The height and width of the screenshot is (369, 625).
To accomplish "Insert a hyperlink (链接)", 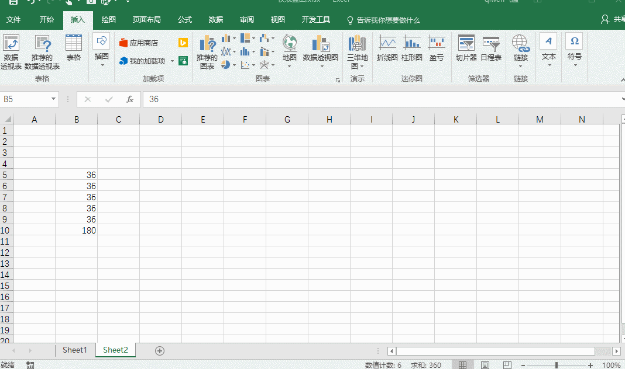I will [521, 51].
